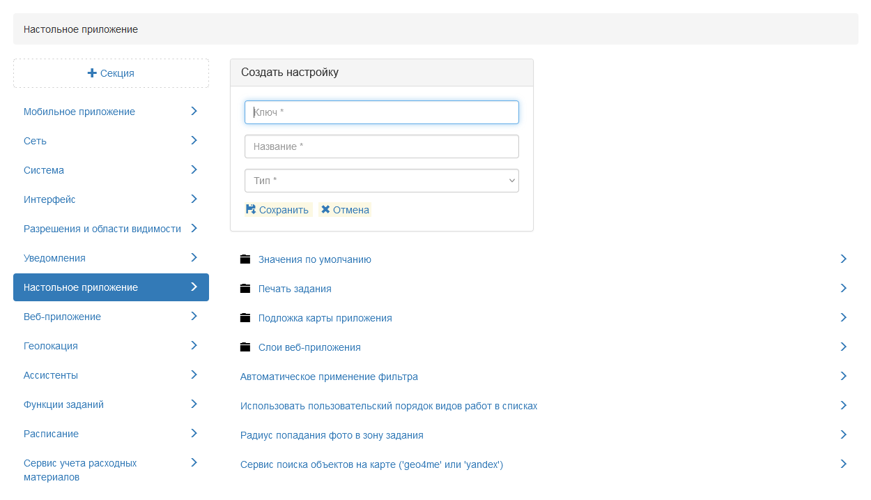Image resolution: width=871 pixels, height=500 pixels.
Task: Switch to the Веб-приложение section
Action: (63, 317)
